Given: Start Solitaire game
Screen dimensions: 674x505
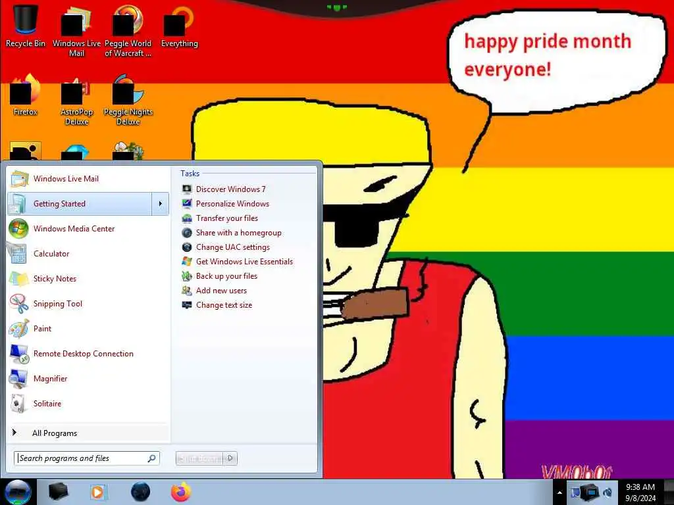Looking at the screenshot, I should (88, 403).
